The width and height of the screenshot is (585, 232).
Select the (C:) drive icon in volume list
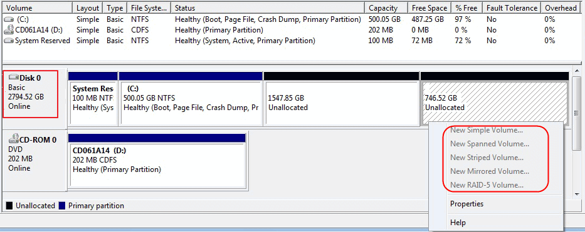coord(9,19)
